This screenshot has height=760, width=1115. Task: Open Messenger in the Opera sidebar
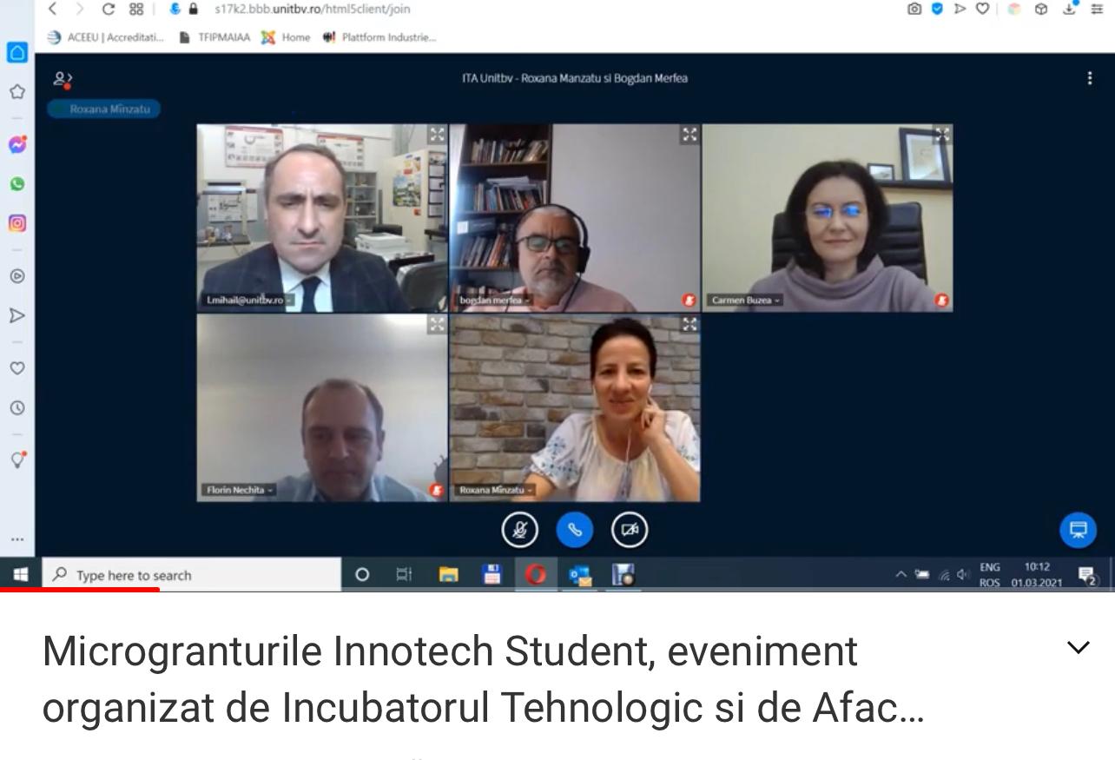tap(17, 145)
